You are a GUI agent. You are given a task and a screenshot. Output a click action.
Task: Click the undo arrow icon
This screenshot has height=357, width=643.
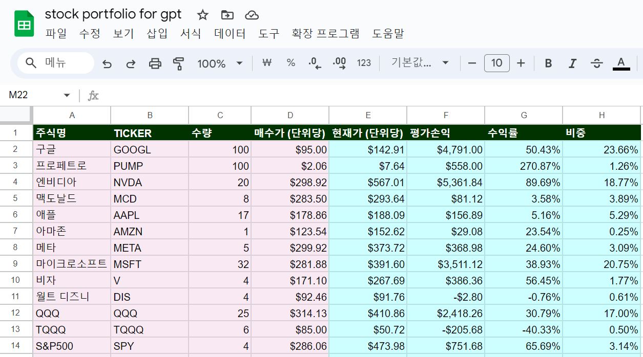107,63
